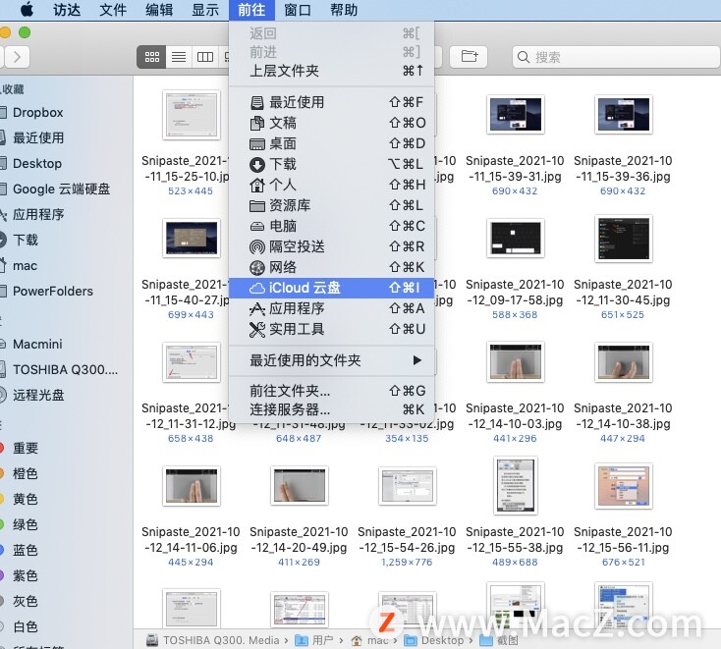Go to 下载 in the 前往 menu

[x=332, y=164]
